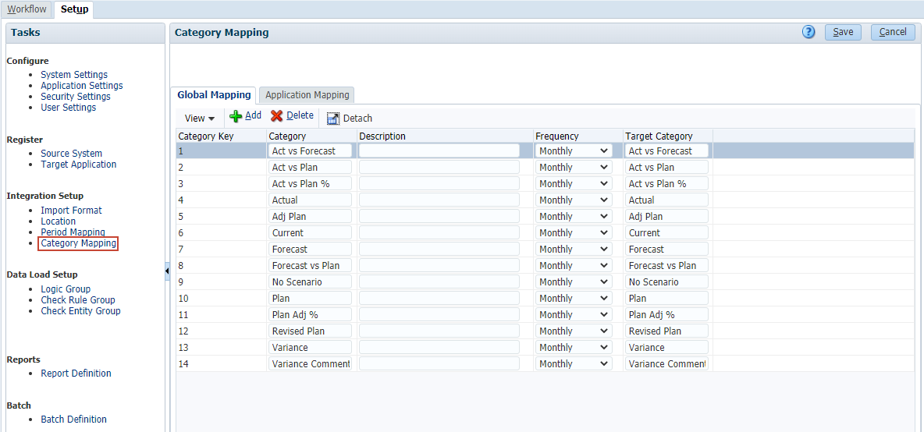Open Frequency dropdown for Revised Plan row

574,331
